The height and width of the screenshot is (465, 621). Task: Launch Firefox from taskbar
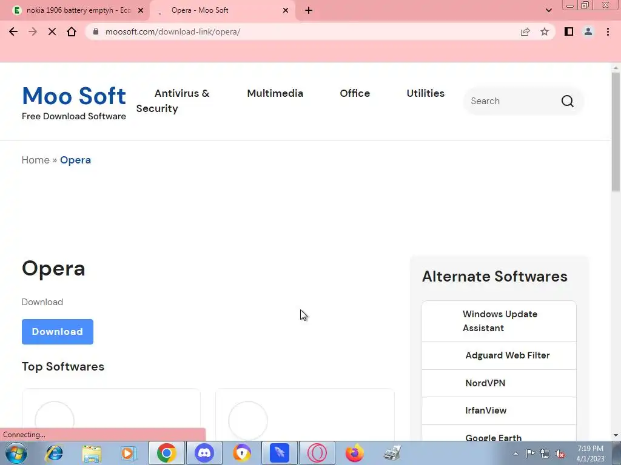pos(354,453)
